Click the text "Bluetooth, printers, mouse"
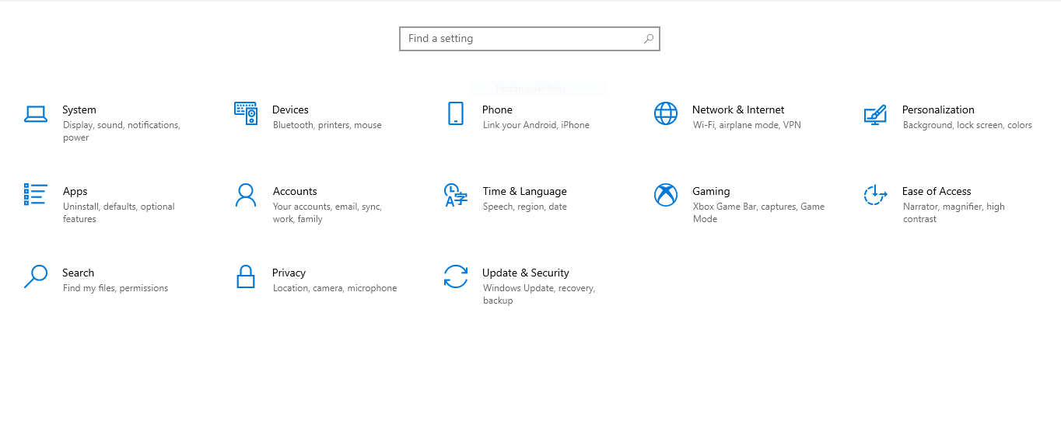This screenshot has height=424, width=1061. pos(327,125)
